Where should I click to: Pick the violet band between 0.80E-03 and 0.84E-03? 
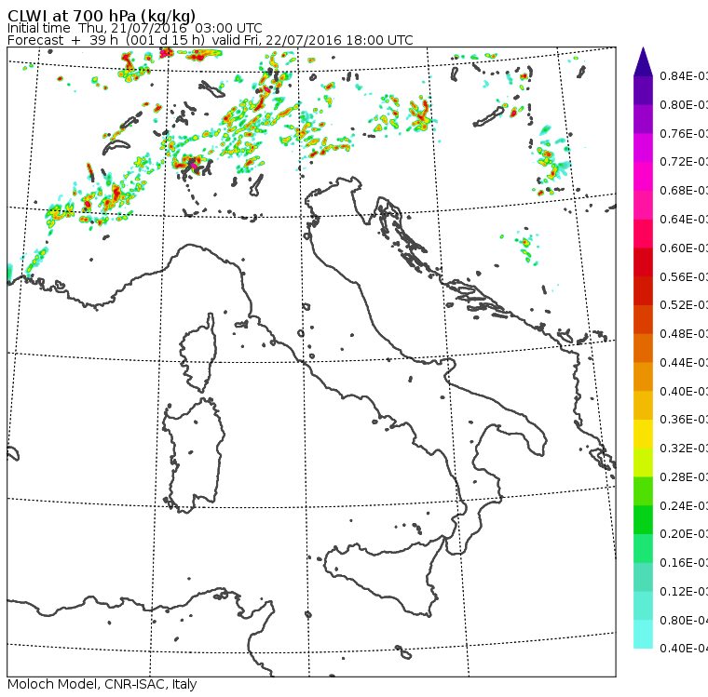(x=643, y=90)
